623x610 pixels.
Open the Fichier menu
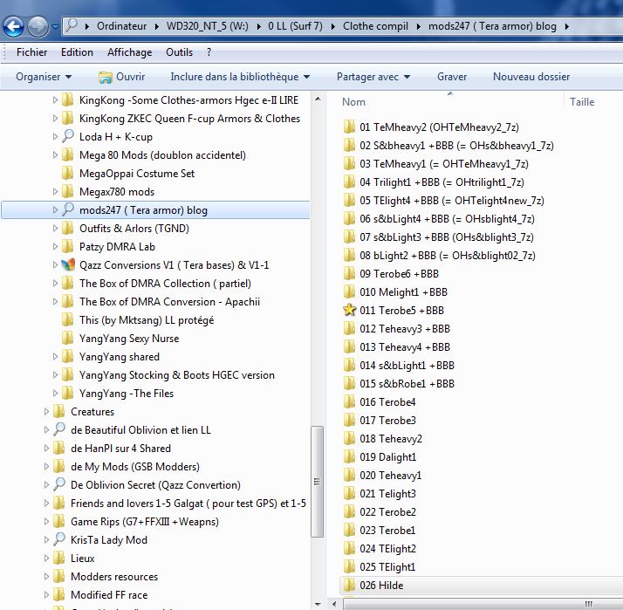[x=32, y=52]
